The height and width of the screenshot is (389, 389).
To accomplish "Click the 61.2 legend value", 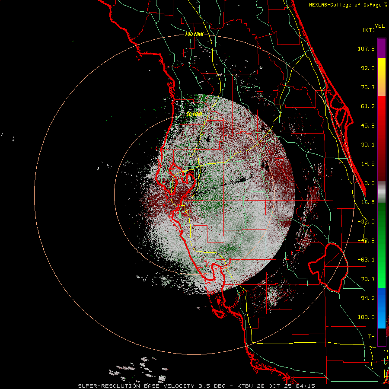I will pyautogui.click(x=368, y=106).
